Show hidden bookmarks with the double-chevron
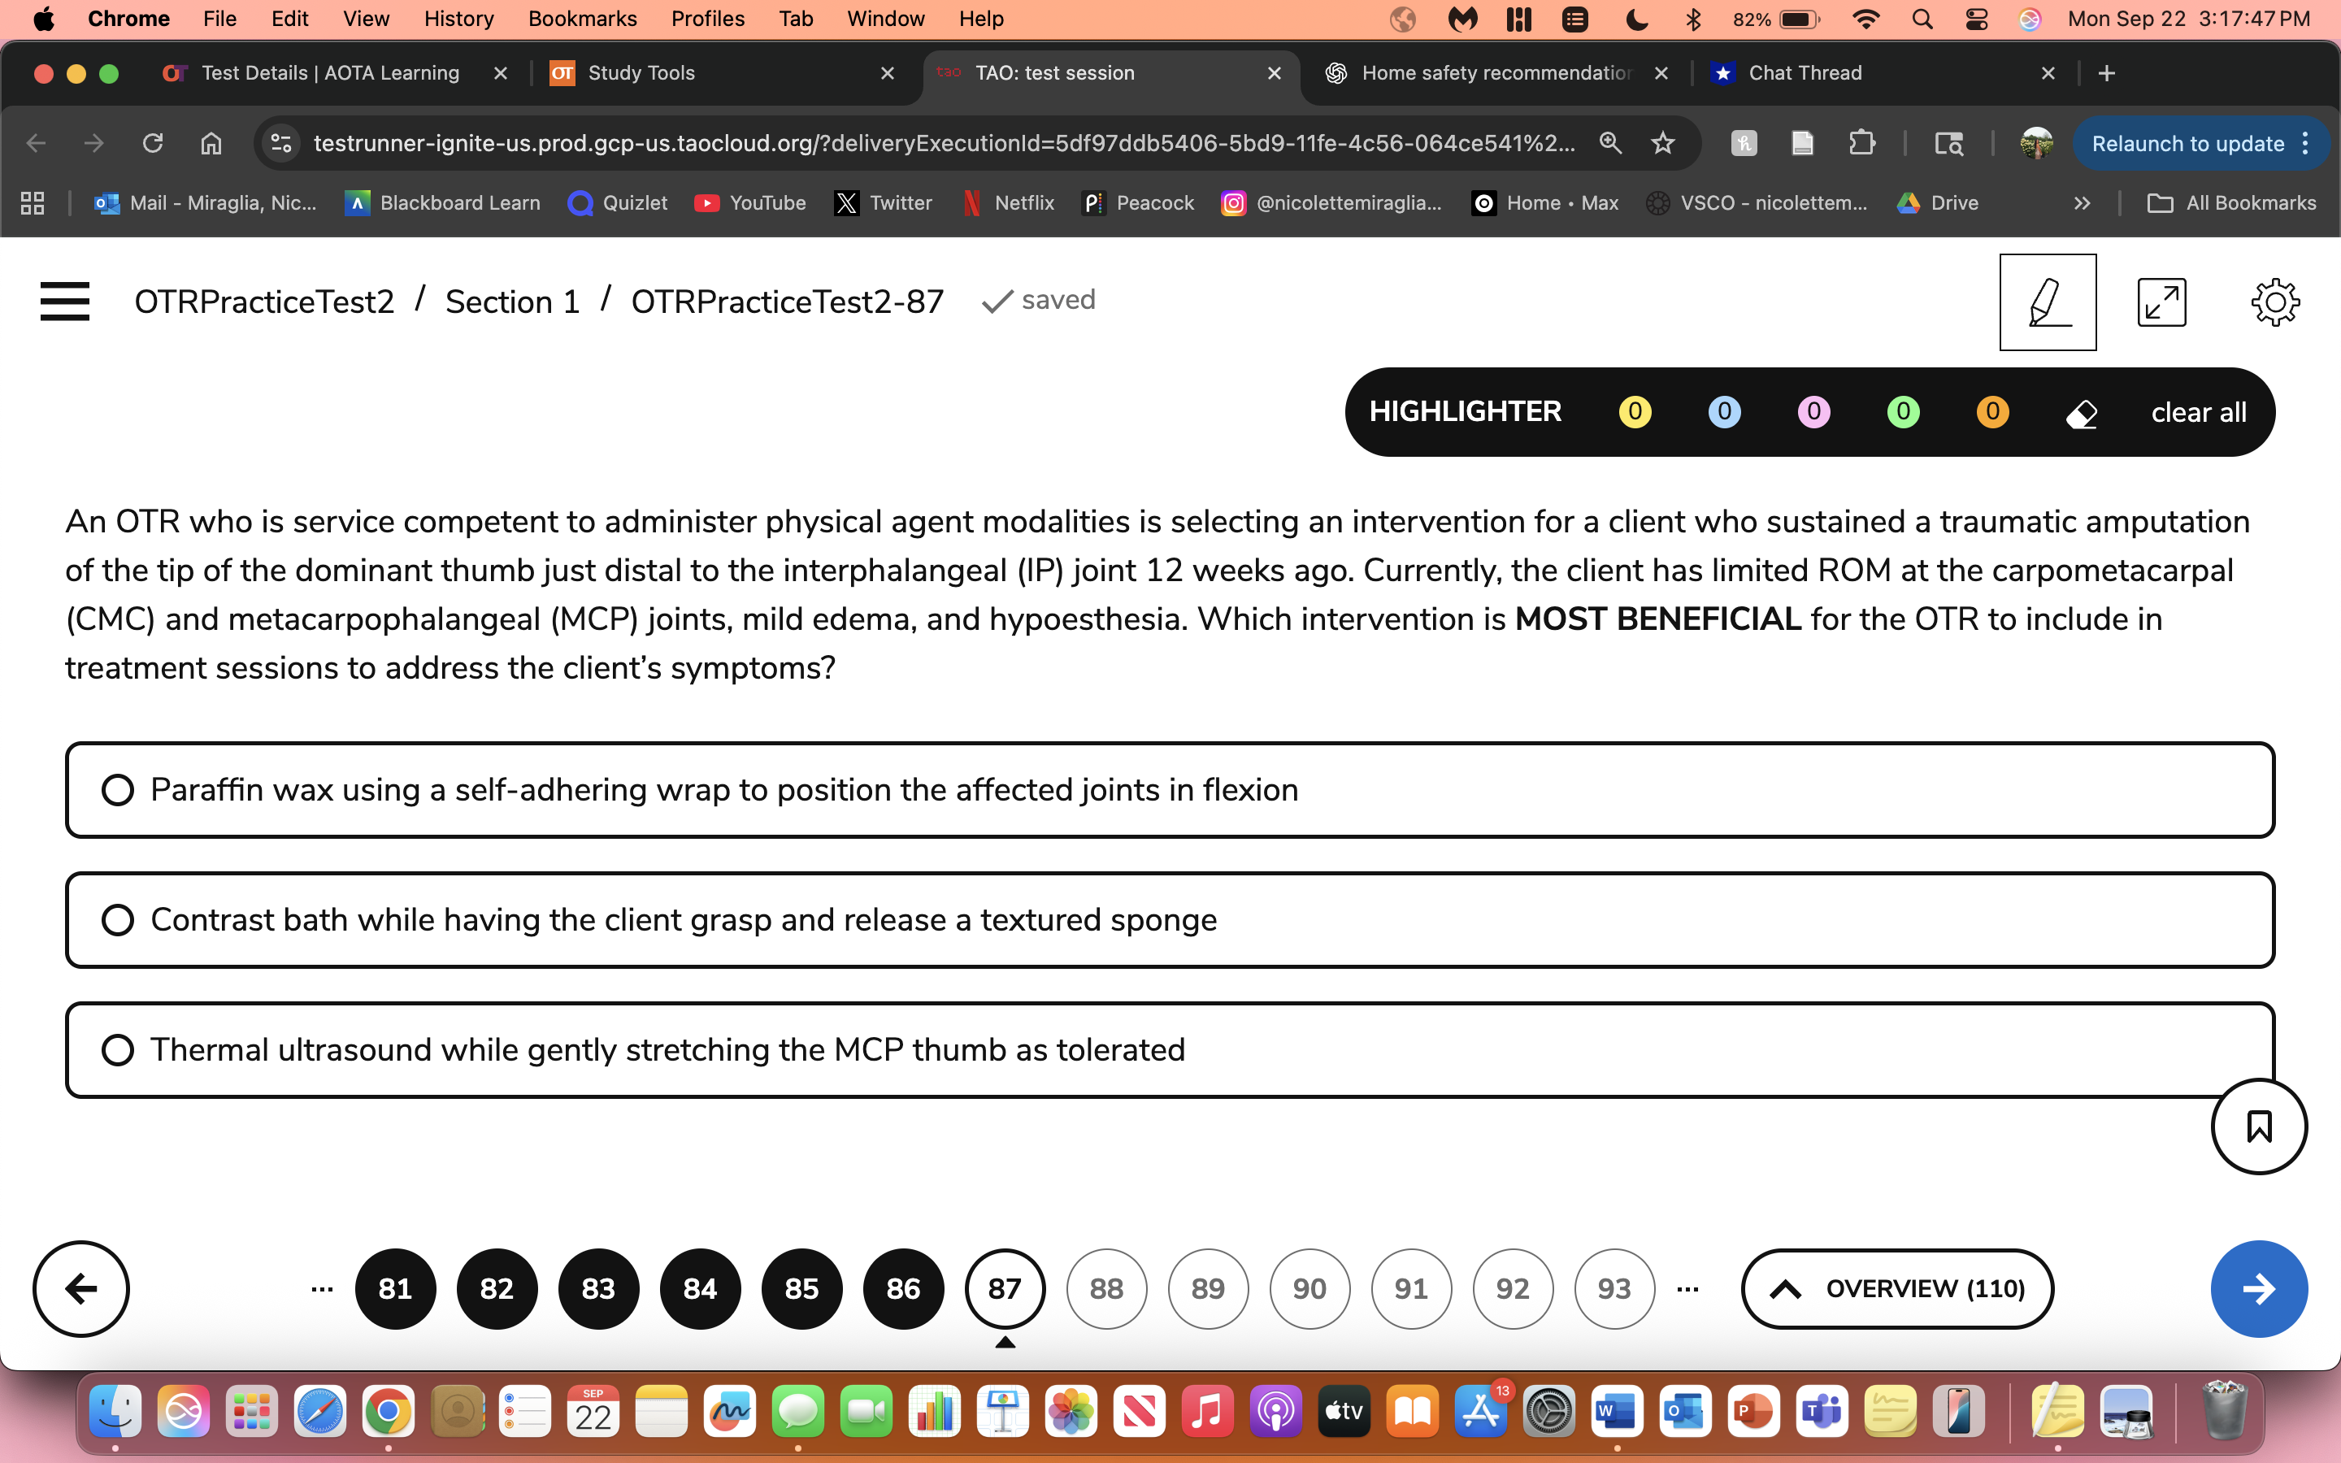The width and height of the screenshot is (2341, 1463). (2080, 202)
